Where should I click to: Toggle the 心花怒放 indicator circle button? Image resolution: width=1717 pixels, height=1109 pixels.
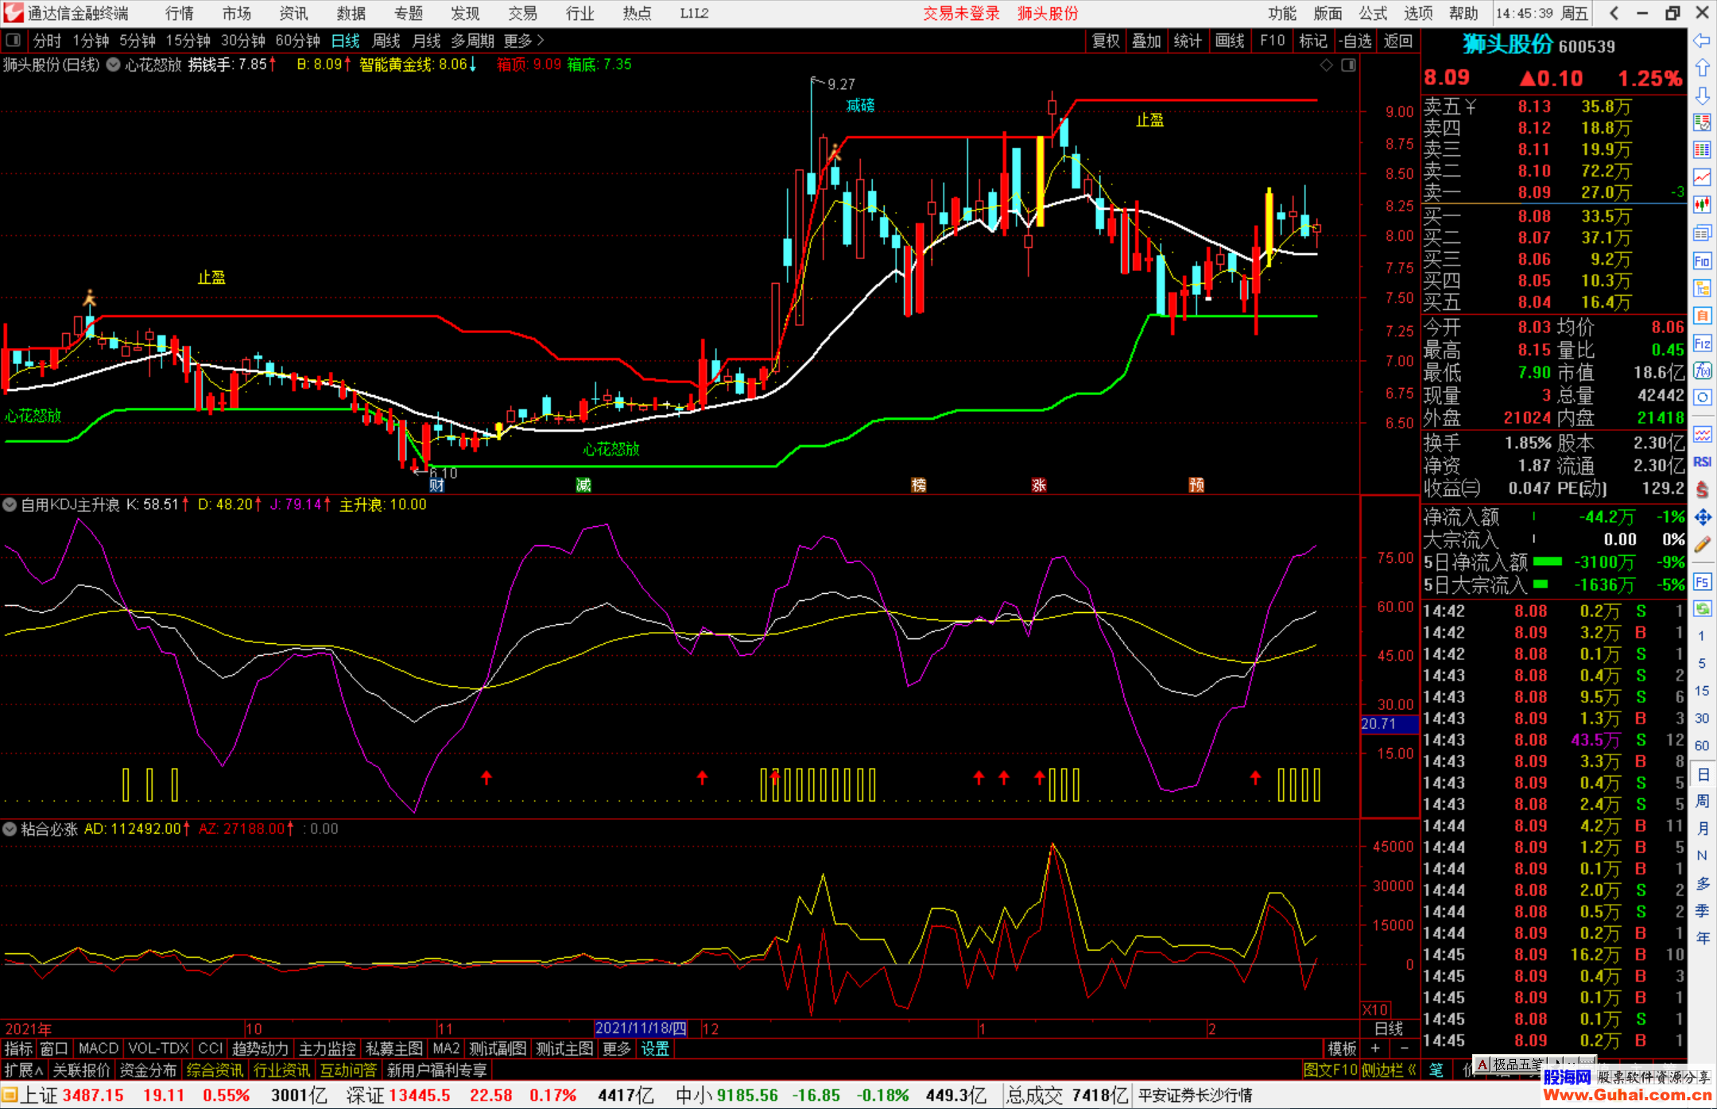(x=114, y=64)
